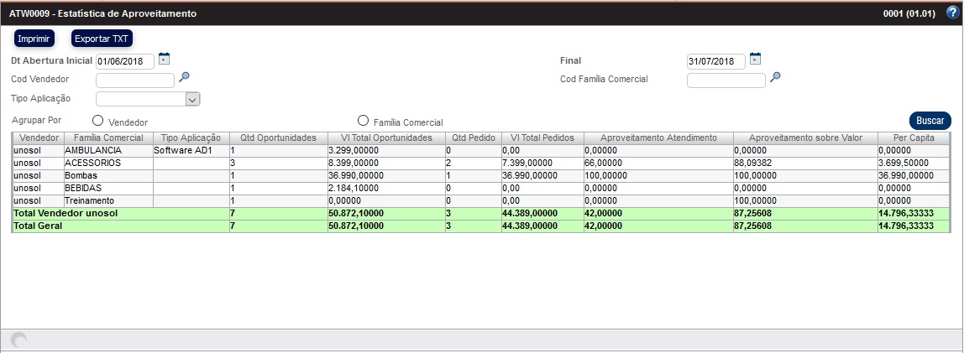Click the Cod Vendedor search magnifier
964x353 pixels.
pyautogui.click(x=185, y=77)
